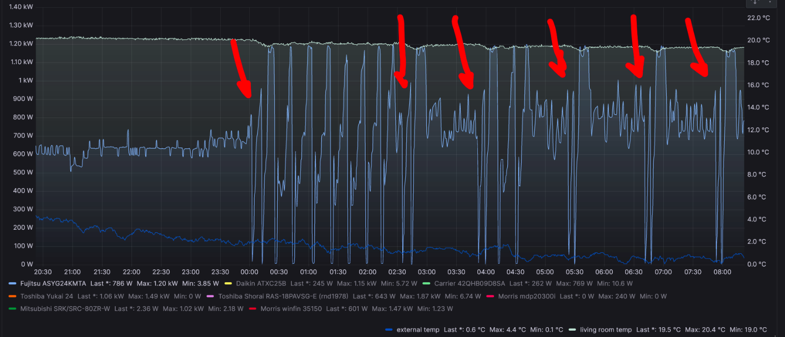Toggle the external temp legend series
Image resolution: width=785 pixels, height=337 pixels.
418,330
